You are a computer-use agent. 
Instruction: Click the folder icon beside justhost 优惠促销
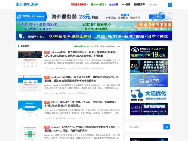point(57,93)
